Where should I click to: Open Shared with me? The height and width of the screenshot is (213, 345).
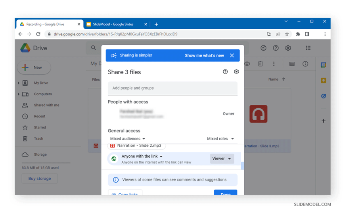pyautogui.click(x=46, y=105)
